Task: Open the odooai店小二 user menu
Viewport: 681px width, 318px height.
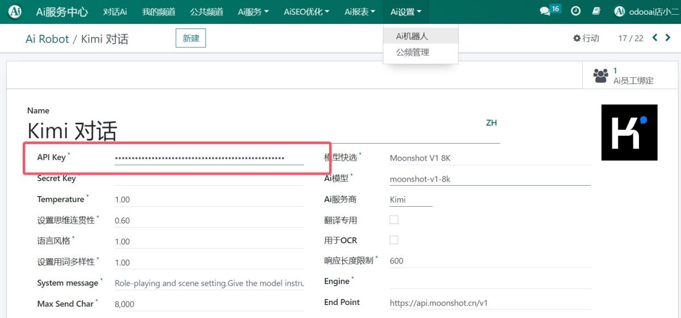Action: [646, 11]
